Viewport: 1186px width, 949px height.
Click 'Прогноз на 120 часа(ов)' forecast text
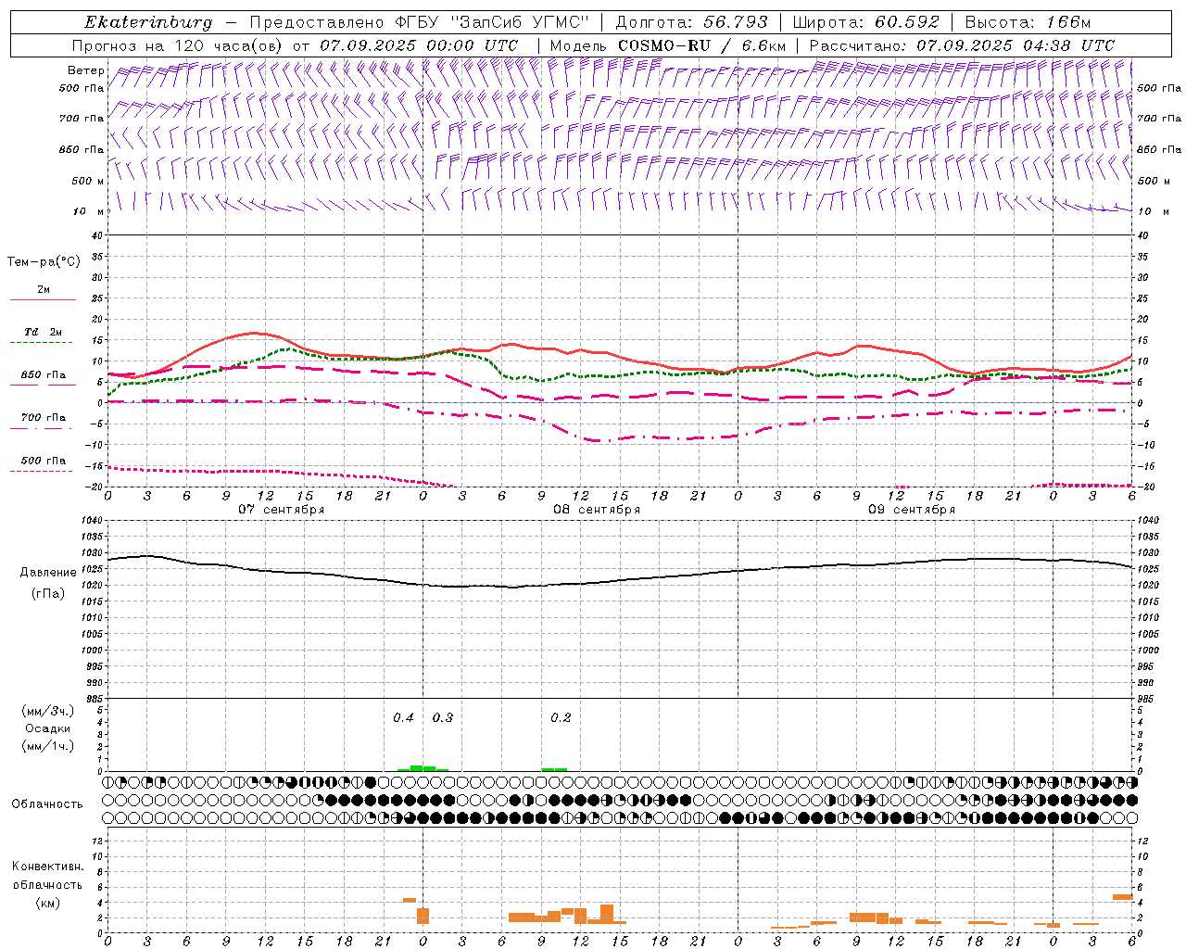click(x=179, y=45)
